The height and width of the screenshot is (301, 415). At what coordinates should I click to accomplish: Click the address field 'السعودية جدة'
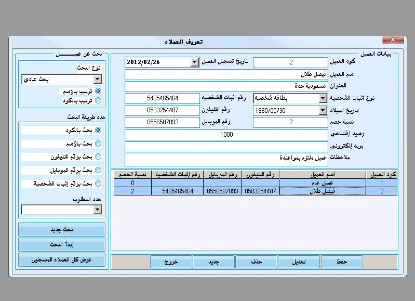[226, 86]
